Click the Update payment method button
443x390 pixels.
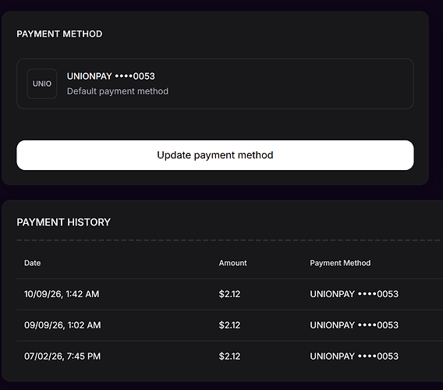pos(215,155)
